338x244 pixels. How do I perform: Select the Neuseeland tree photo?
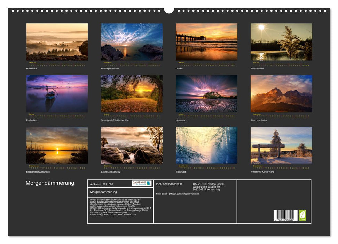tap(206, 93)
